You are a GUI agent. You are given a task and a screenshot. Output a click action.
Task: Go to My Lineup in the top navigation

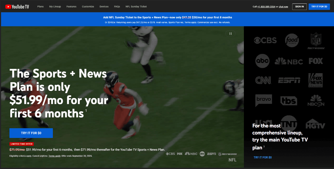click(x=55, y=6)
